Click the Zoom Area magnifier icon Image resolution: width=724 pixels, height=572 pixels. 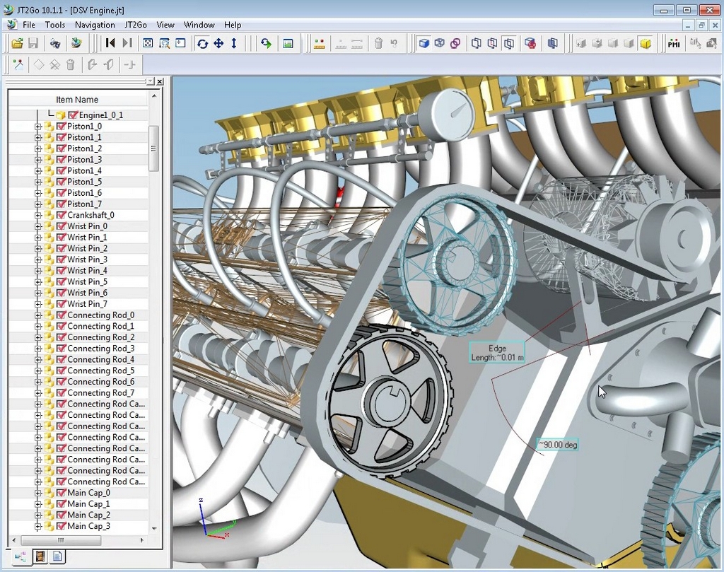click(x=164, y=43)
